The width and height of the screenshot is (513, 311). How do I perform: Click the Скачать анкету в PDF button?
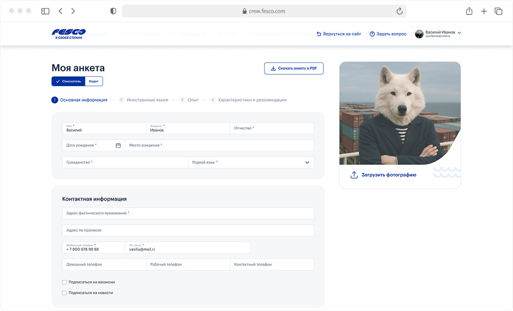click(293, 68)
